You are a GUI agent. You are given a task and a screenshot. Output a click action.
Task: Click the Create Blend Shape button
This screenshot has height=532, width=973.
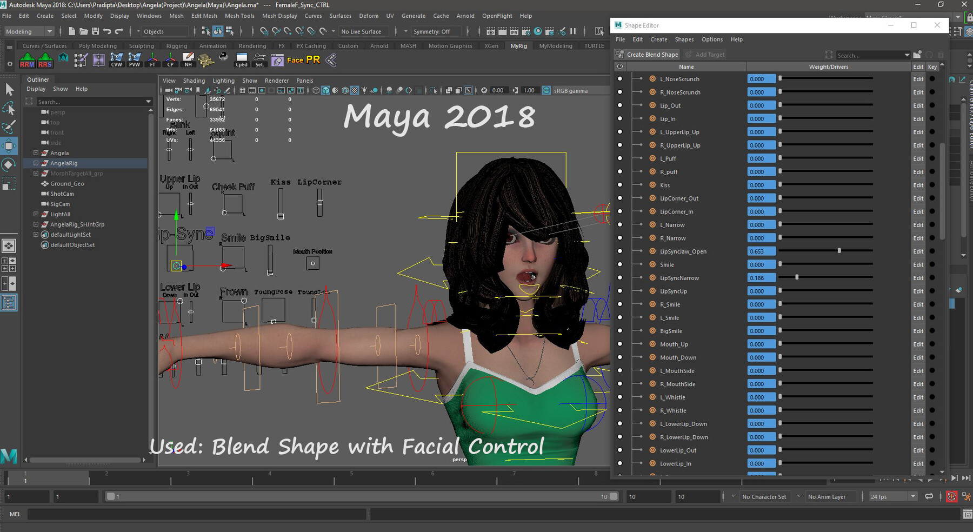pos(648,55)
